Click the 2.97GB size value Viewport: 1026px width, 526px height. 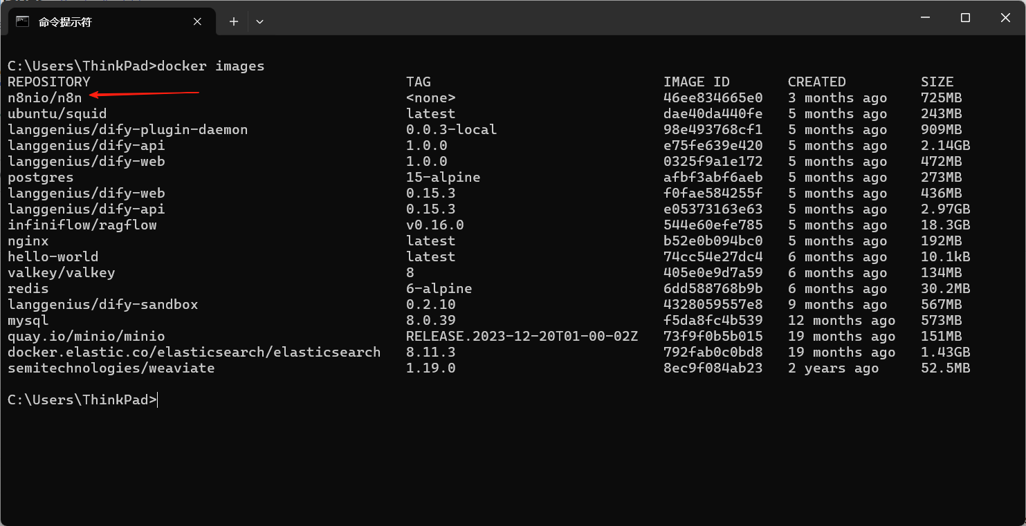946,209
